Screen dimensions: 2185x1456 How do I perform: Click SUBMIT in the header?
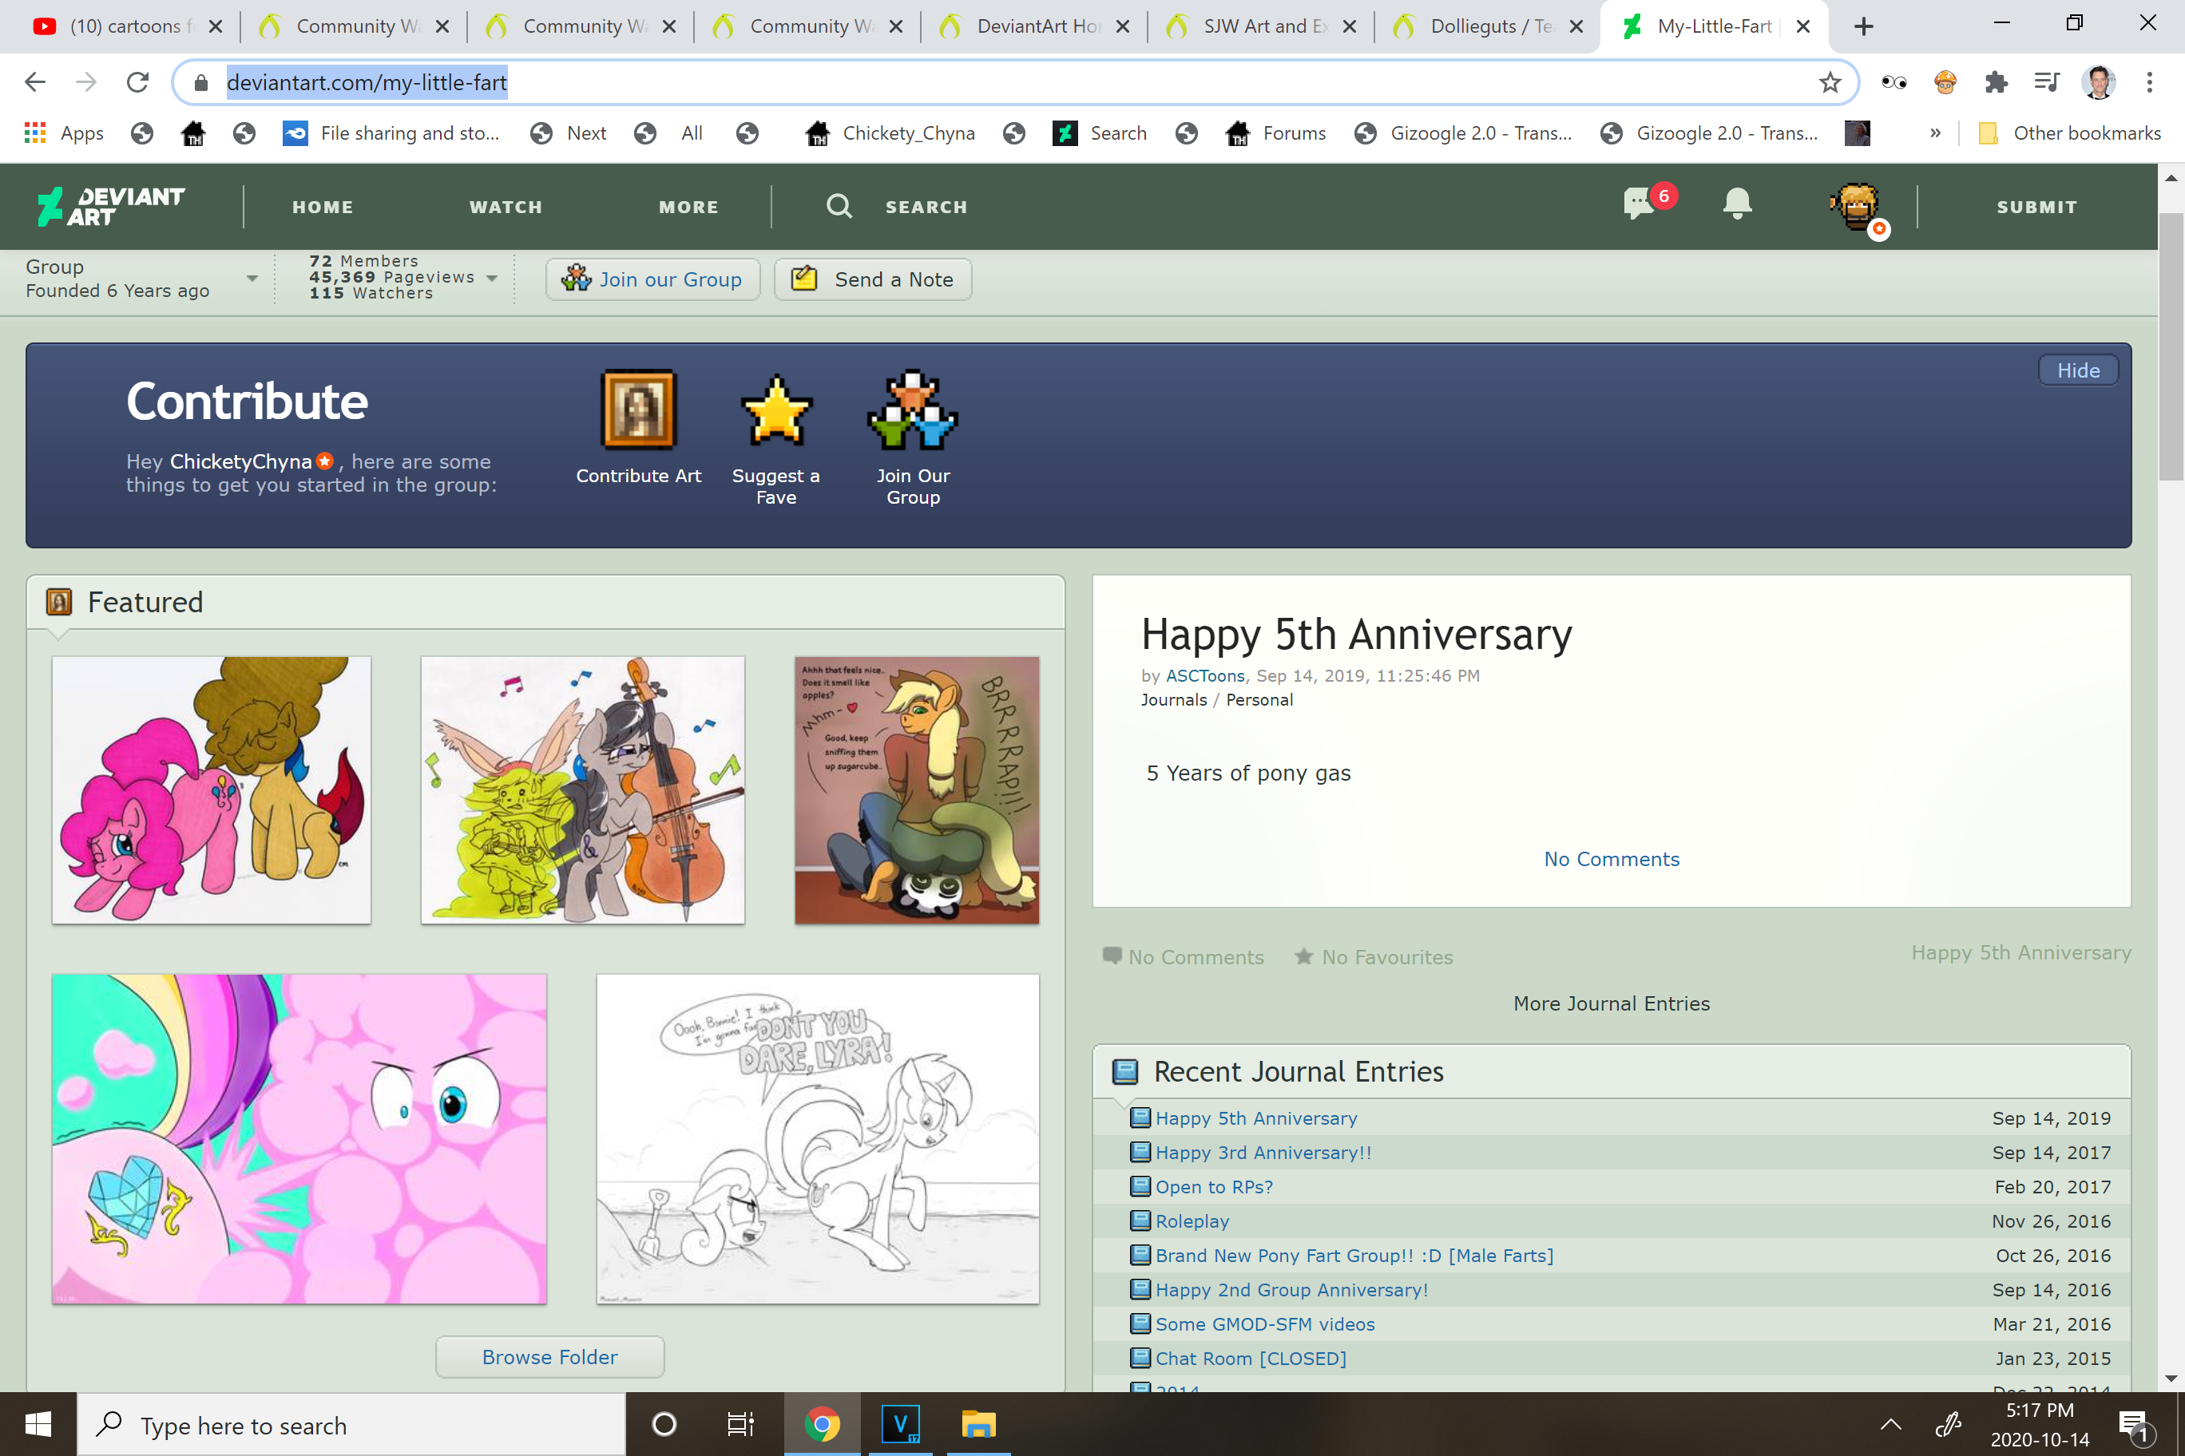coord(2036,207)
